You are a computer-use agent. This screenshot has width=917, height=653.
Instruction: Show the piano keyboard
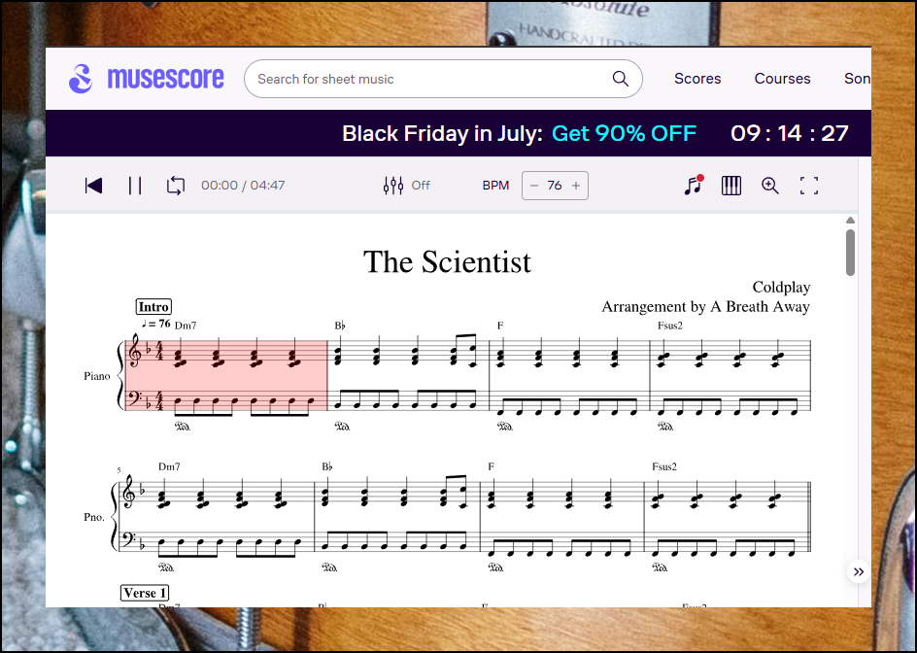(x=731, y=186)
